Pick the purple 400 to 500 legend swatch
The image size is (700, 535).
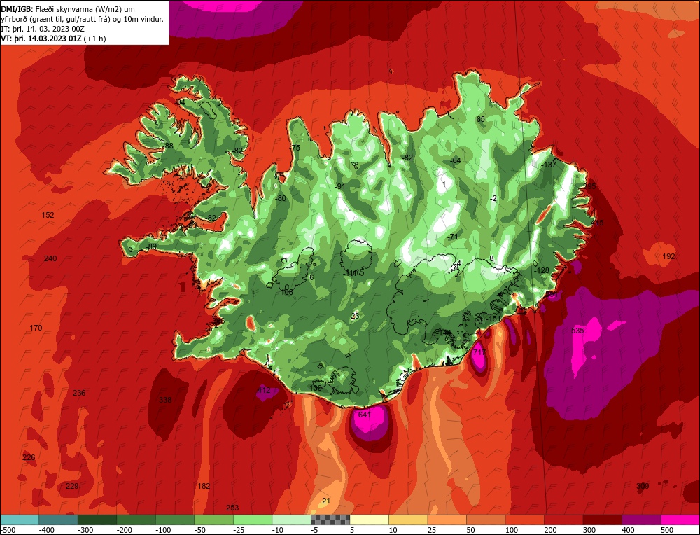pyautogui.click(x=641, y=520)
